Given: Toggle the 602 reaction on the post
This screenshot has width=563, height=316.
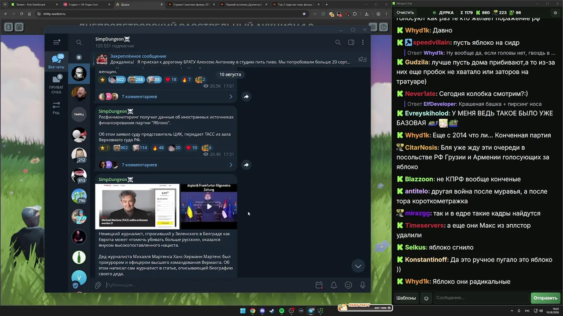Looking at the screenshot, I should (x=117, y=79).
